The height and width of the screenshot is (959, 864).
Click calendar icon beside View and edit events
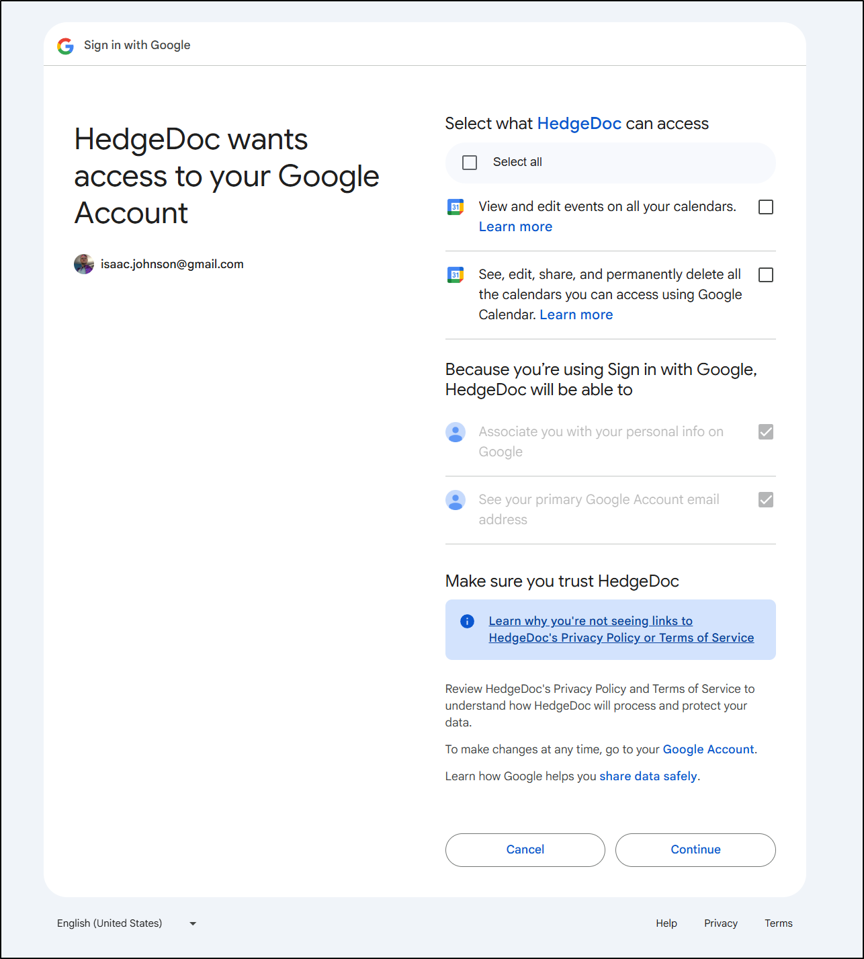(x=456, y=207)
